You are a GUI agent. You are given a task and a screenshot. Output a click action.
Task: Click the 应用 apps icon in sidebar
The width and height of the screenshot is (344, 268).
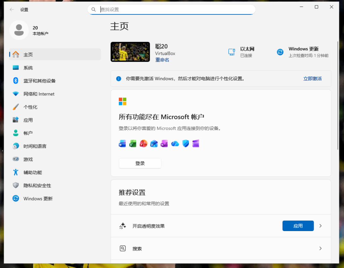[x=16, y=120]
